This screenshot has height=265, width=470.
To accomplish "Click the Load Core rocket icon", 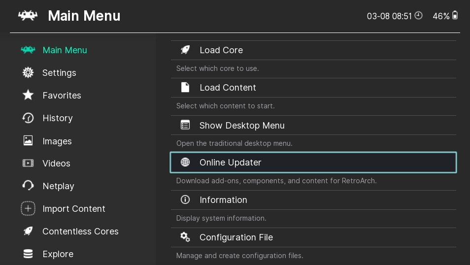I will (185, 50).
